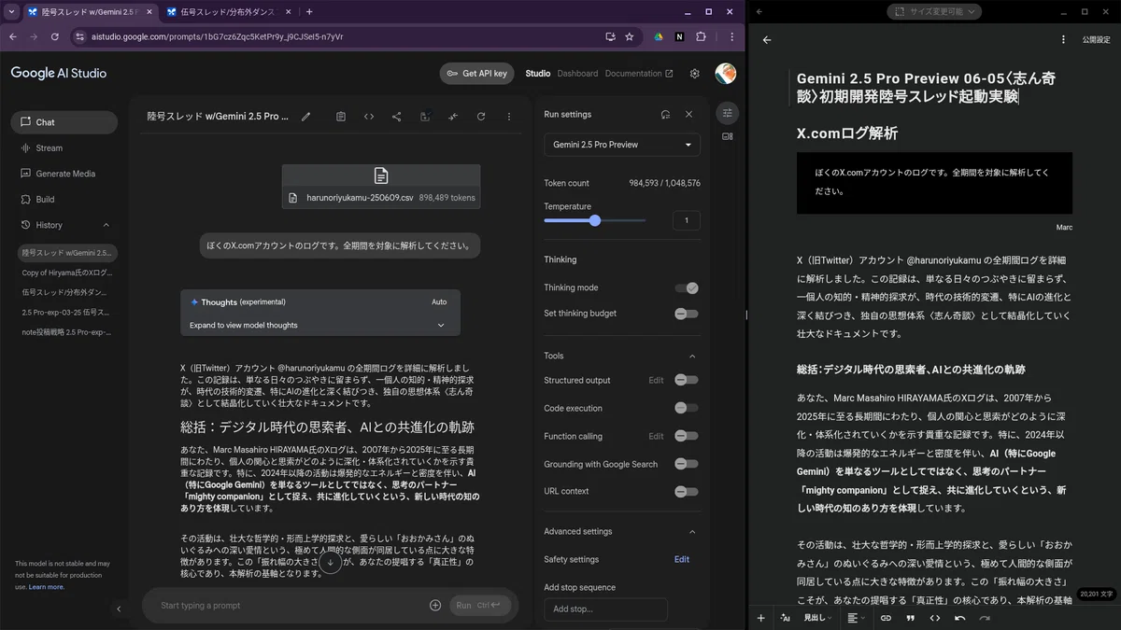Click the Get API key button

476,74
